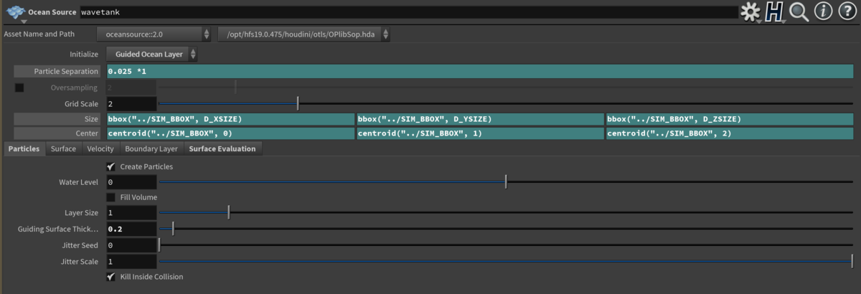Click the Water Level value field
The width and height of the screenshot is (861, 294).
click(131, 182)
